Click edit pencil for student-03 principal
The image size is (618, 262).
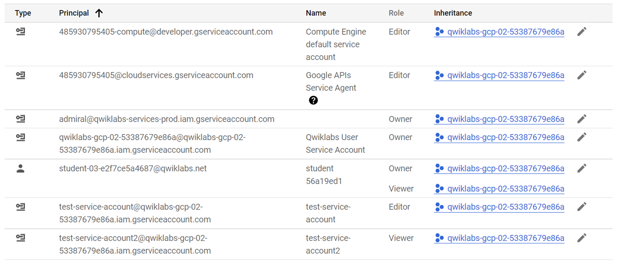coord(582,168)
